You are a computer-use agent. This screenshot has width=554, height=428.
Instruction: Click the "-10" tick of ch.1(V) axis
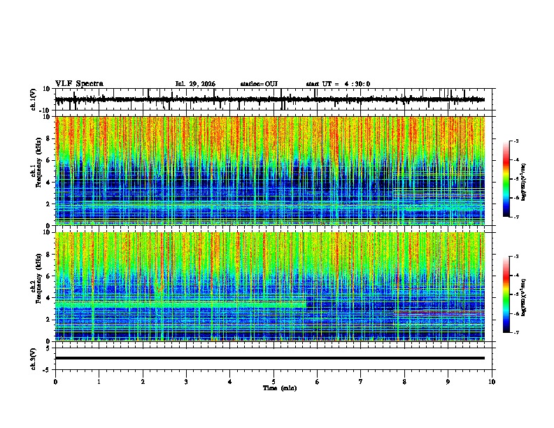(x=45, y=110)
